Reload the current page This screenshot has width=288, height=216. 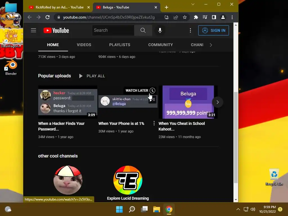click(48, 17)
